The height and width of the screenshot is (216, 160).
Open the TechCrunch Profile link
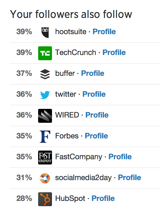114,52
